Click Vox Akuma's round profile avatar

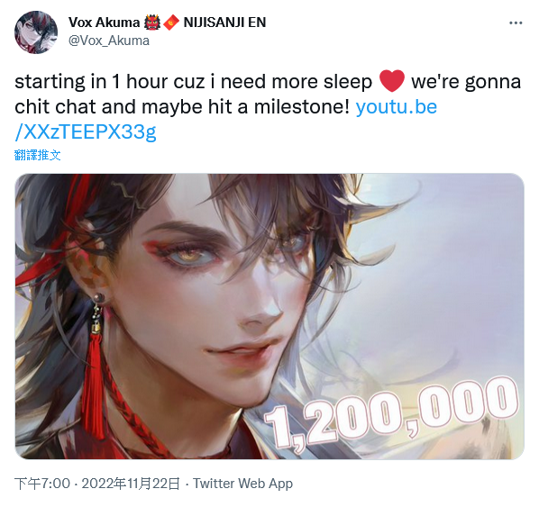coord(36,32)
